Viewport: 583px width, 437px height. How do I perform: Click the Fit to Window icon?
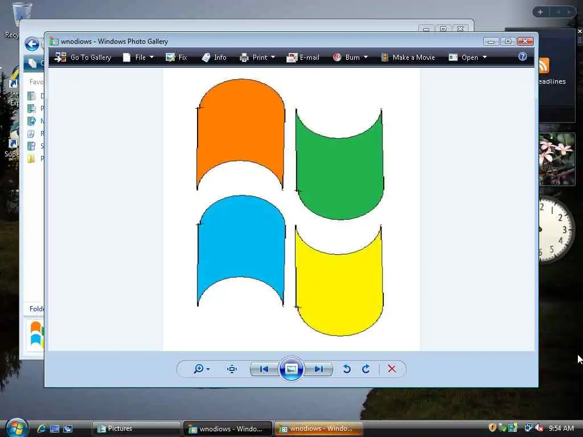[x=232, y=369]
